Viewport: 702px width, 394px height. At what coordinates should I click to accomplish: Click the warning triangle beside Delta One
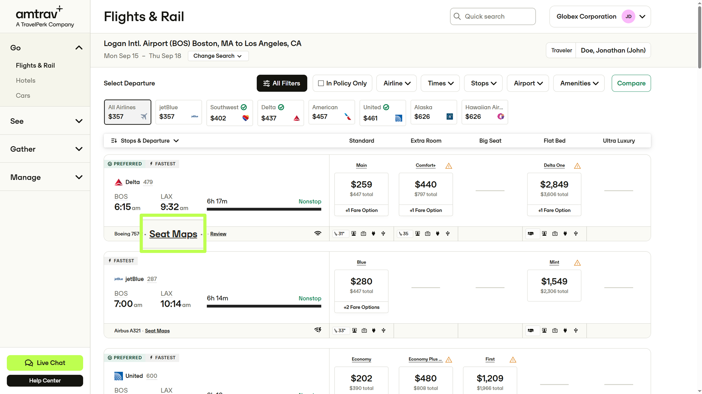577,166
